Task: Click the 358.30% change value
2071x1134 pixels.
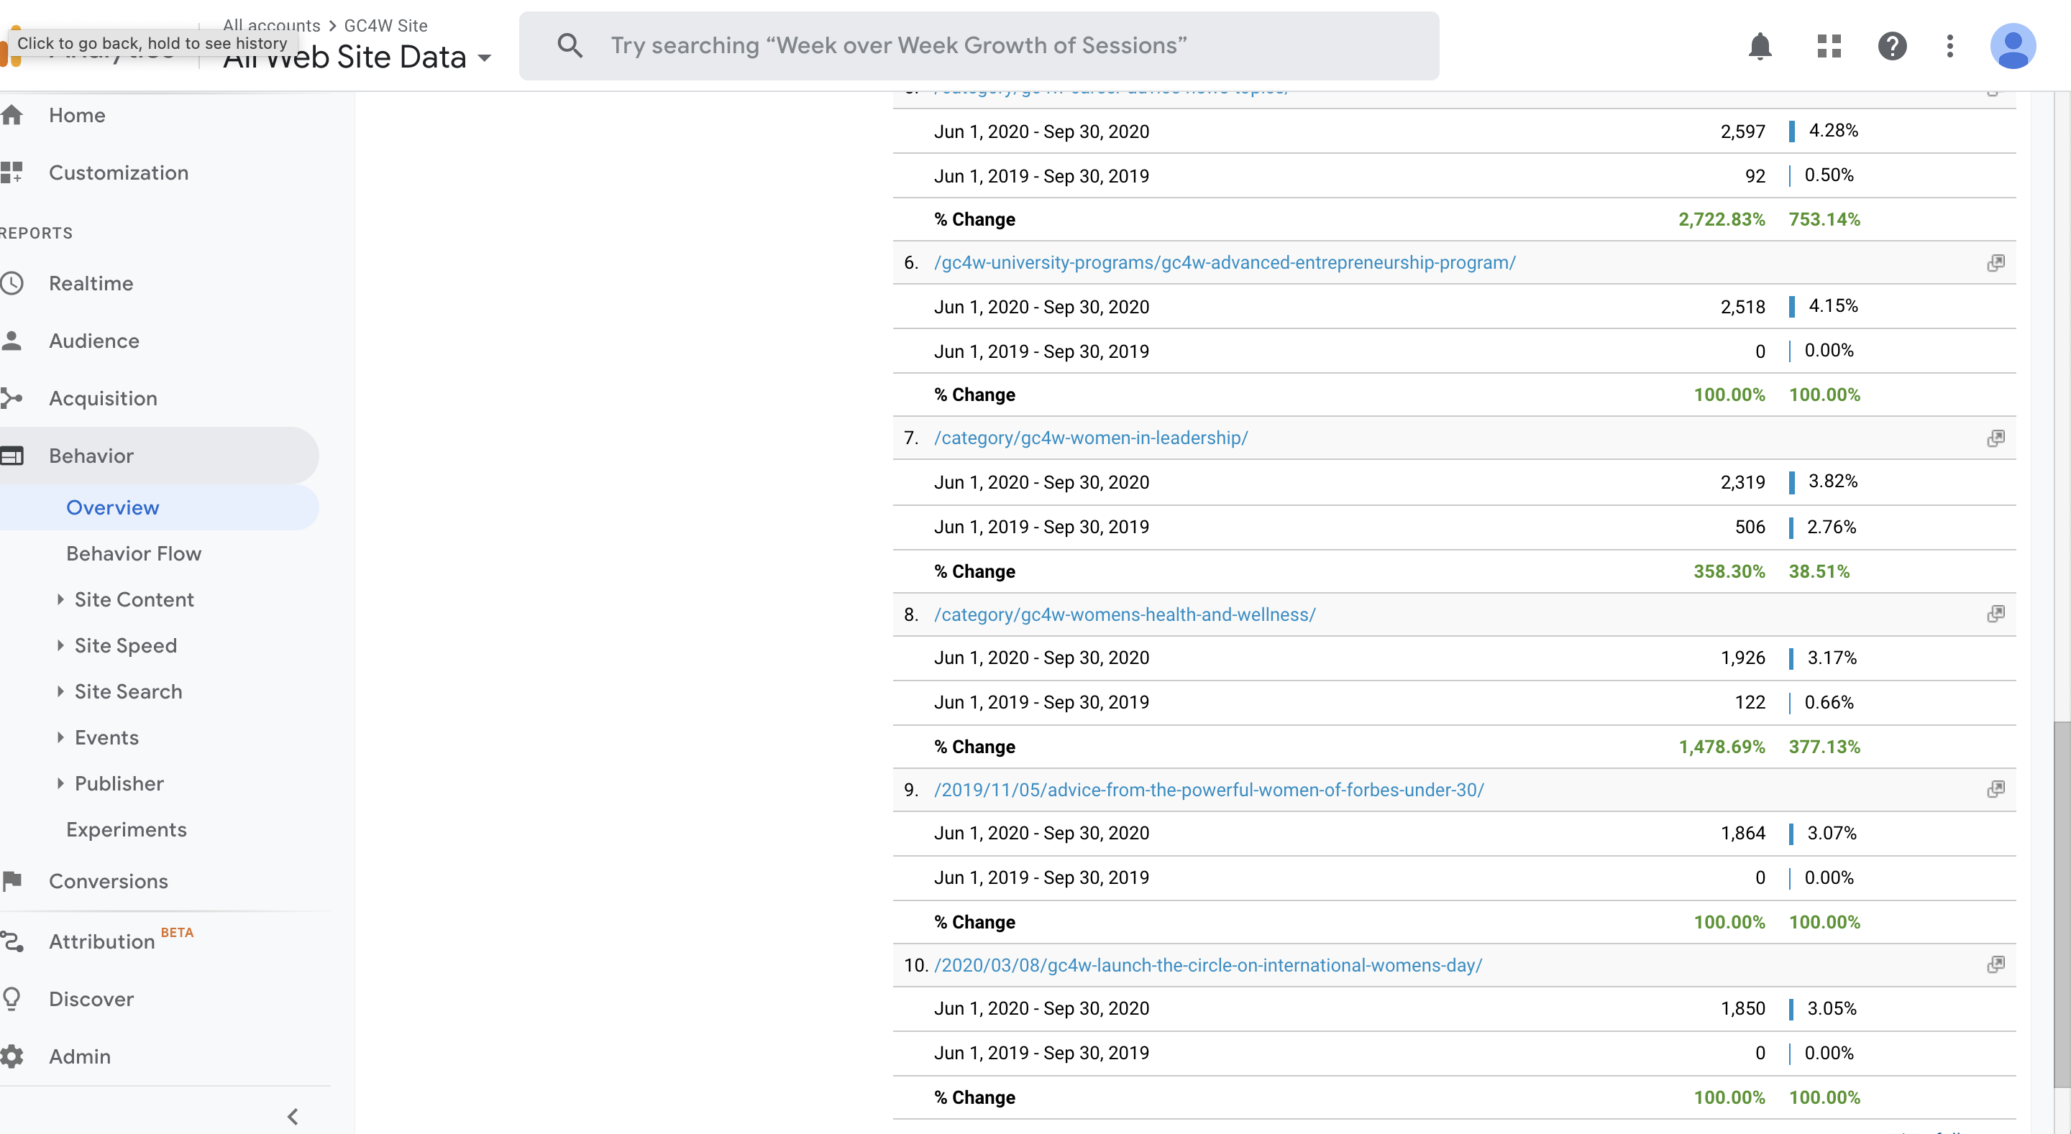Action: (1729, 571)
